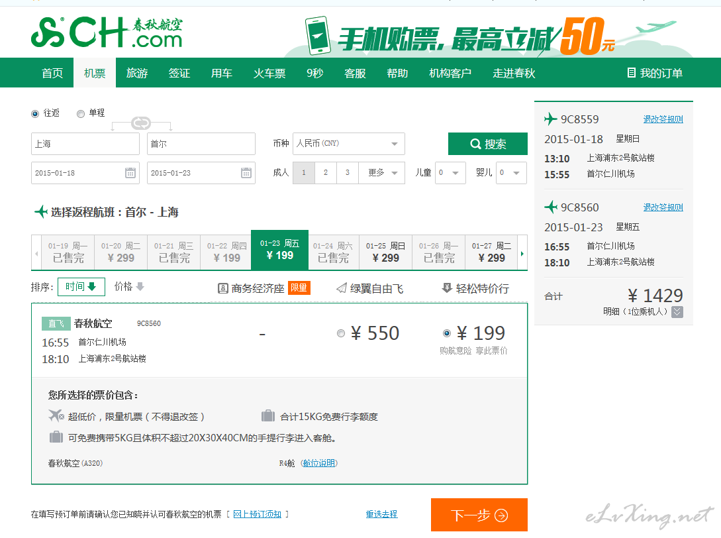Click the 绿翼自由飞 paper plane icon
The width and height of the screenshot is (721, 538).
[x=342, y=288]
